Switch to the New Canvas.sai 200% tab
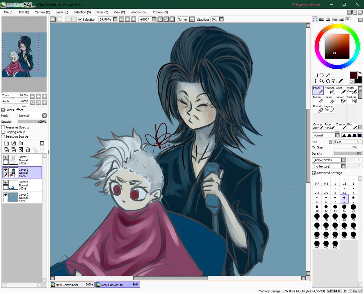This screenshot has height=294, width=364. (x=72, y=285)
